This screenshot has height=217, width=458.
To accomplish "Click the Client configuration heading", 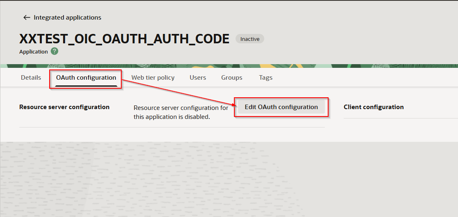I will coord(374,107).
